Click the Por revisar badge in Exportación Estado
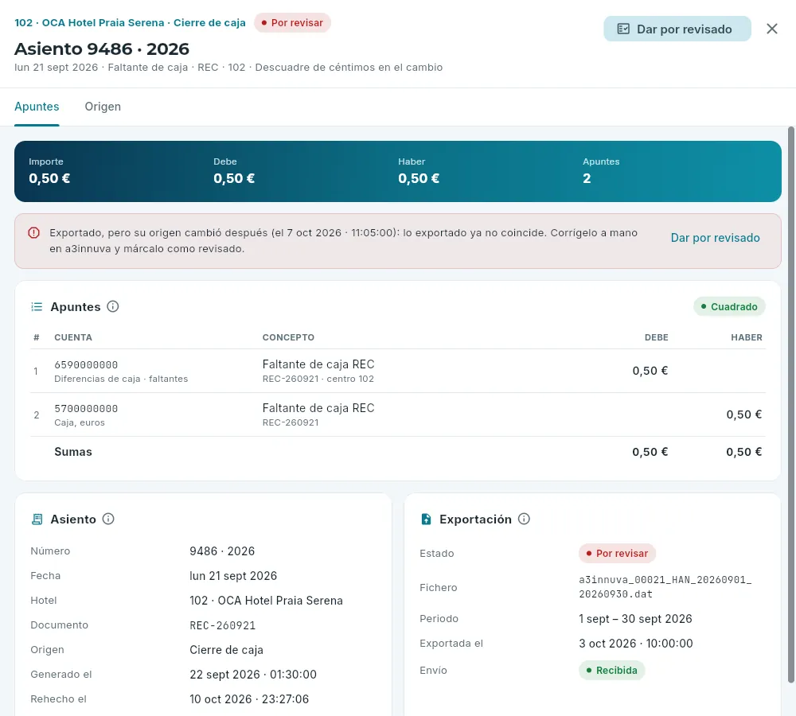796x716 pixels. pyautogui.click(x=617, y=553)
